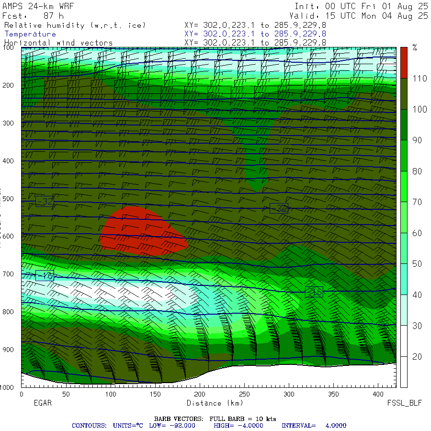Click the 900 pressure axis label
Viewport: 431px width, 431px height.
8,350
